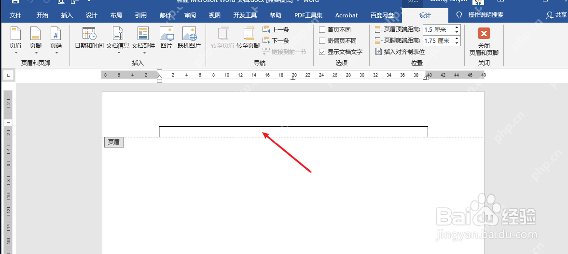Click the 共享 share icon

(550, 15)
